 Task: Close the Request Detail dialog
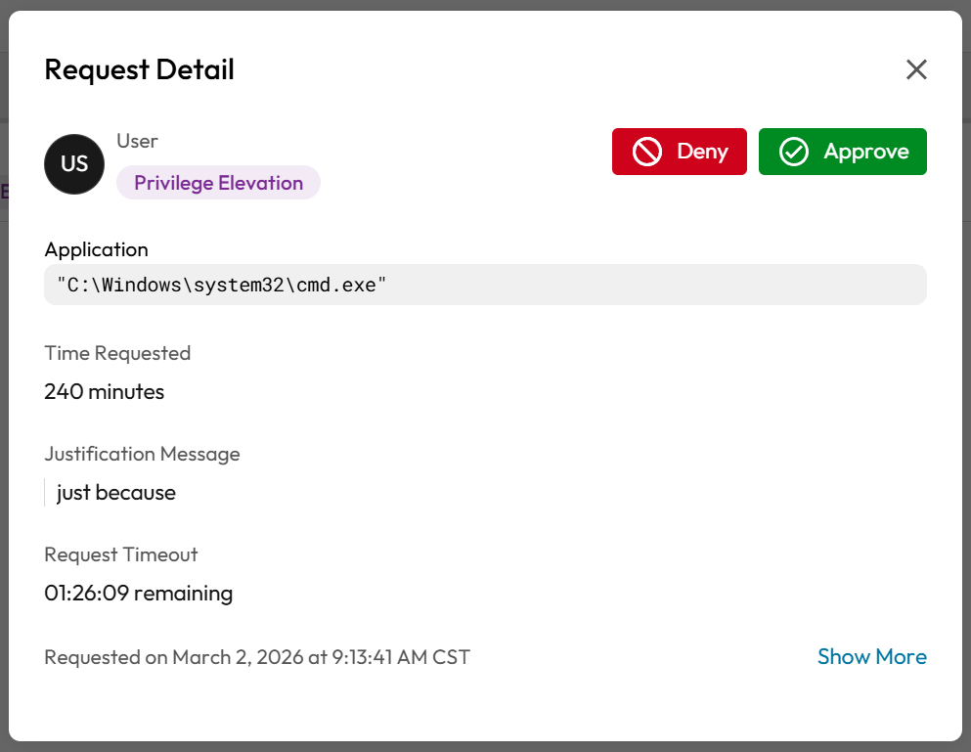pos(915,69)
